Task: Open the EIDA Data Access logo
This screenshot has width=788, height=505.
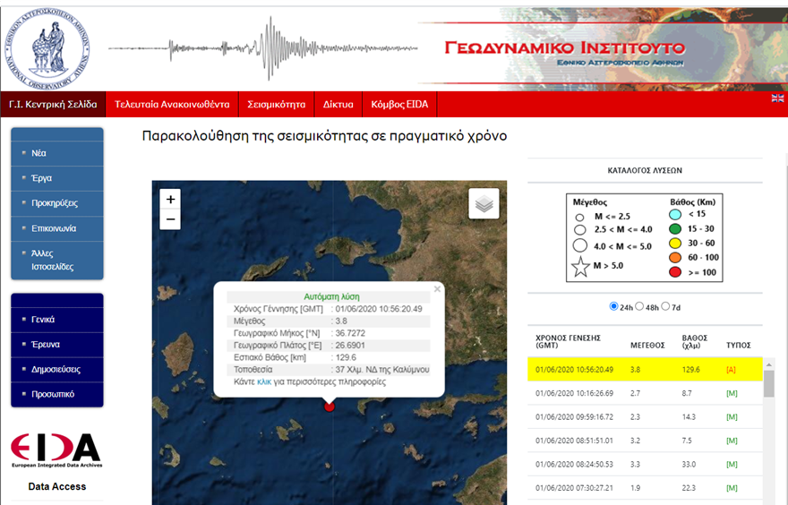Action: point(56,449)
